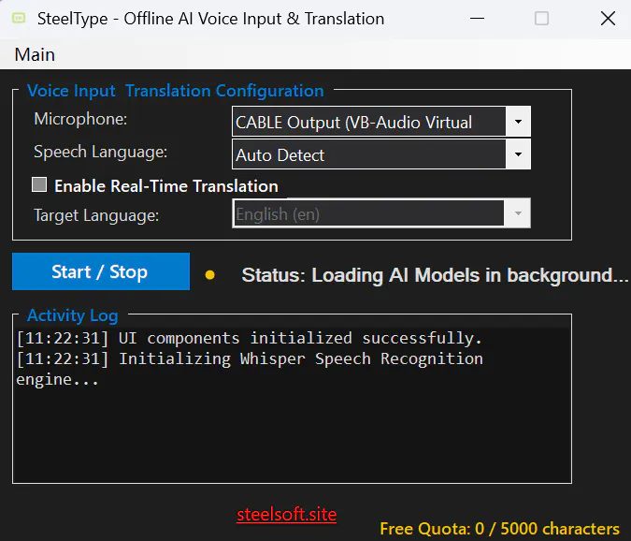Select the Initializing Whisper Speech Recognition log line
Image resolution: width=631 pixels, height=541 pixels.
click(x=250, y=369)
